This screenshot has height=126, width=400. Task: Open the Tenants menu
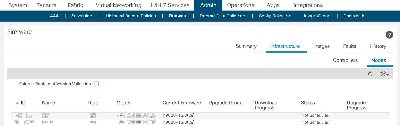click(x=46, y=5)
